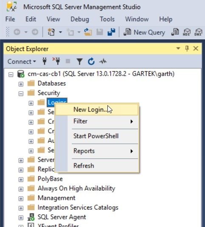The image size is (205, 227).
Task: Click the Open File folder icon
Action: (x=88, y=32)
